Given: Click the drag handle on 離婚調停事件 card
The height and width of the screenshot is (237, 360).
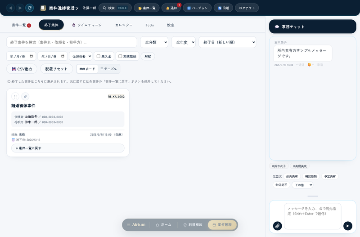Looking at the screenshot, I should click(15, 97).
